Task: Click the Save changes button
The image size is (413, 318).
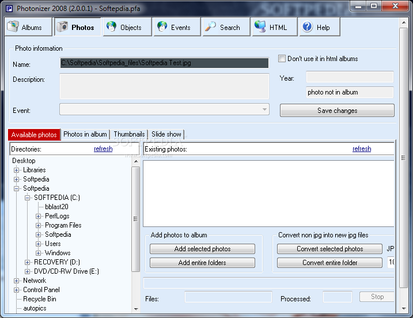Action: [337, 111]
